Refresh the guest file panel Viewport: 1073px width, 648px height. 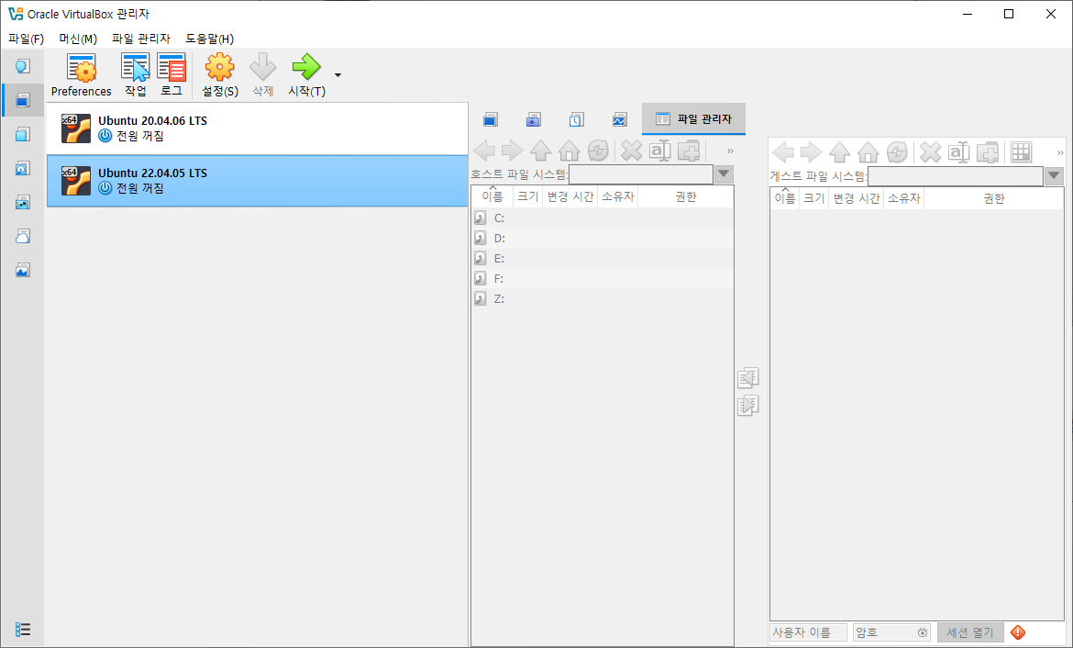click(x=897, y=152)
